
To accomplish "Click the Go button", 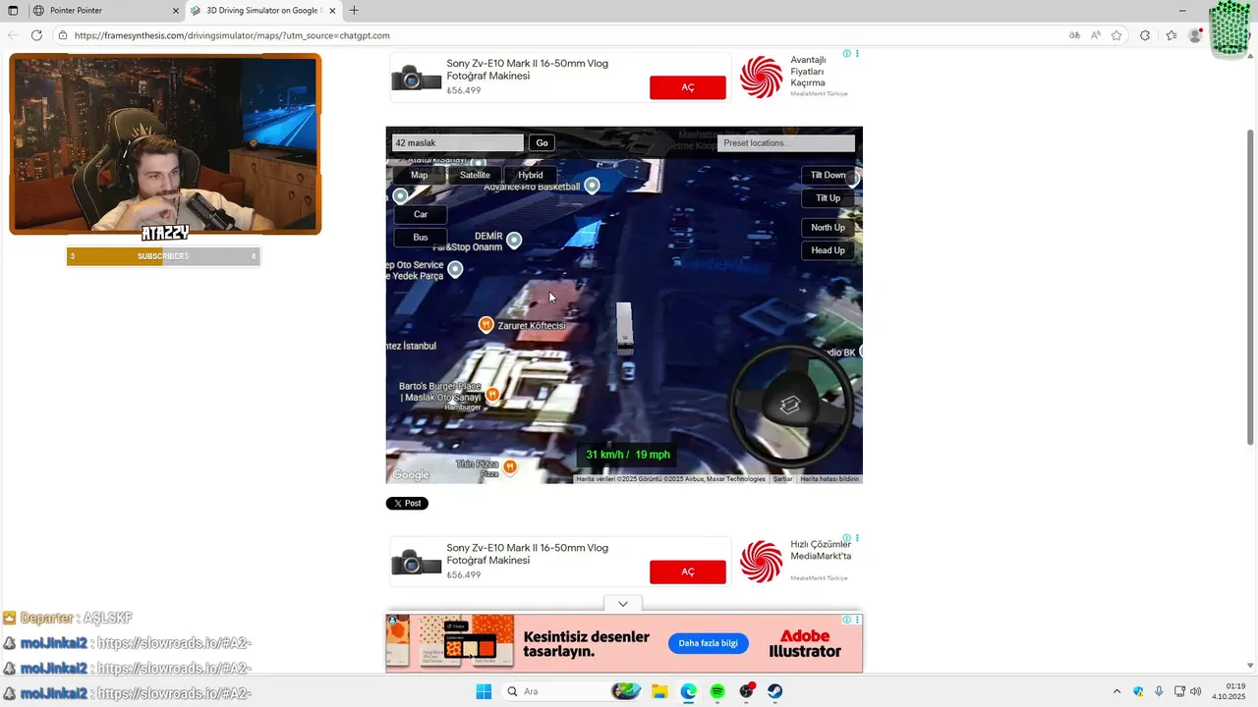I will click(542, 143).
